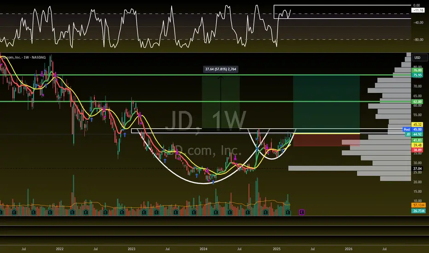This screenshot has height=253, width=429.
Task: Click the yellow 39.48 price label
Action: [x=417, y=145]
